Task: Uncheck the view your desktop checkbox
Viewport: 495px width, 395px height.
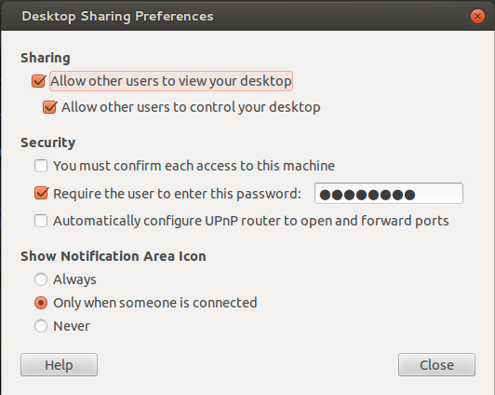Action: click(x=38, y=81)
